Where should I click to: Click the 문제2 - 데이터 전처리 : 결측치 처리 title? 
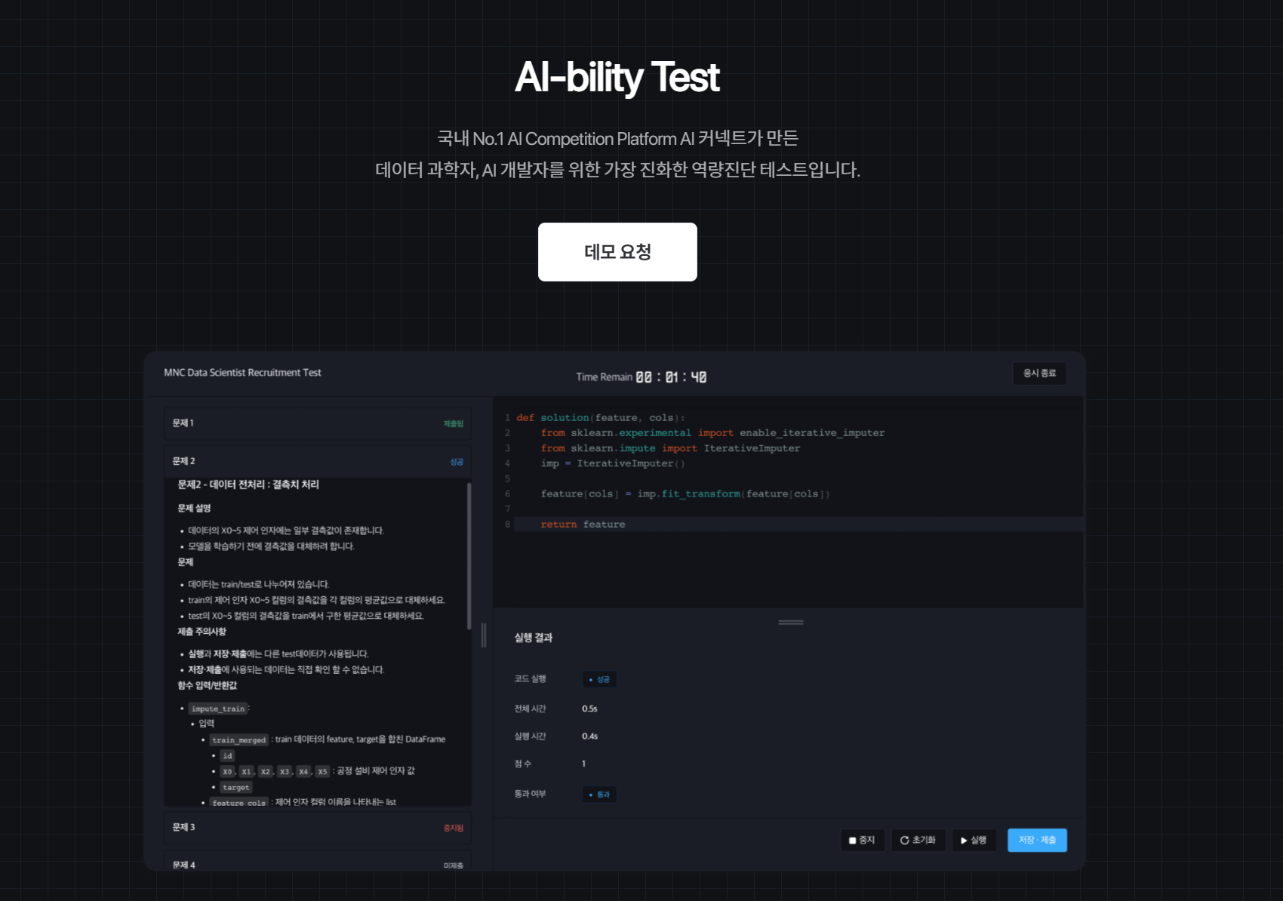coord(248,484)
